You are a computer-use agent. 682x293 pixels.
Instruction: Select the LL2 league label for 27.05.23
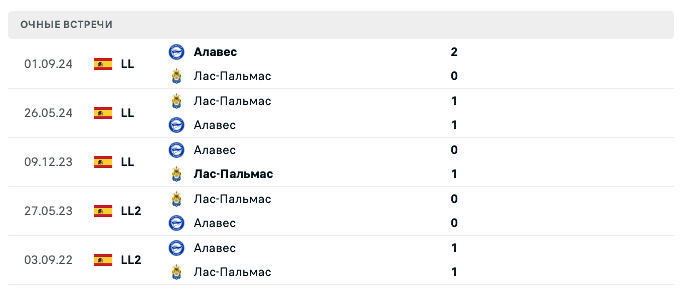point(131,211)
